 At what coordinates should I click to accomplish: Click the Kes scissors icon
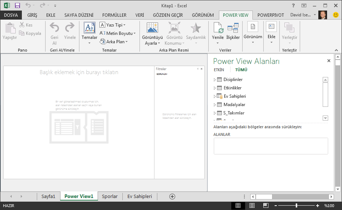click(21, 25)
